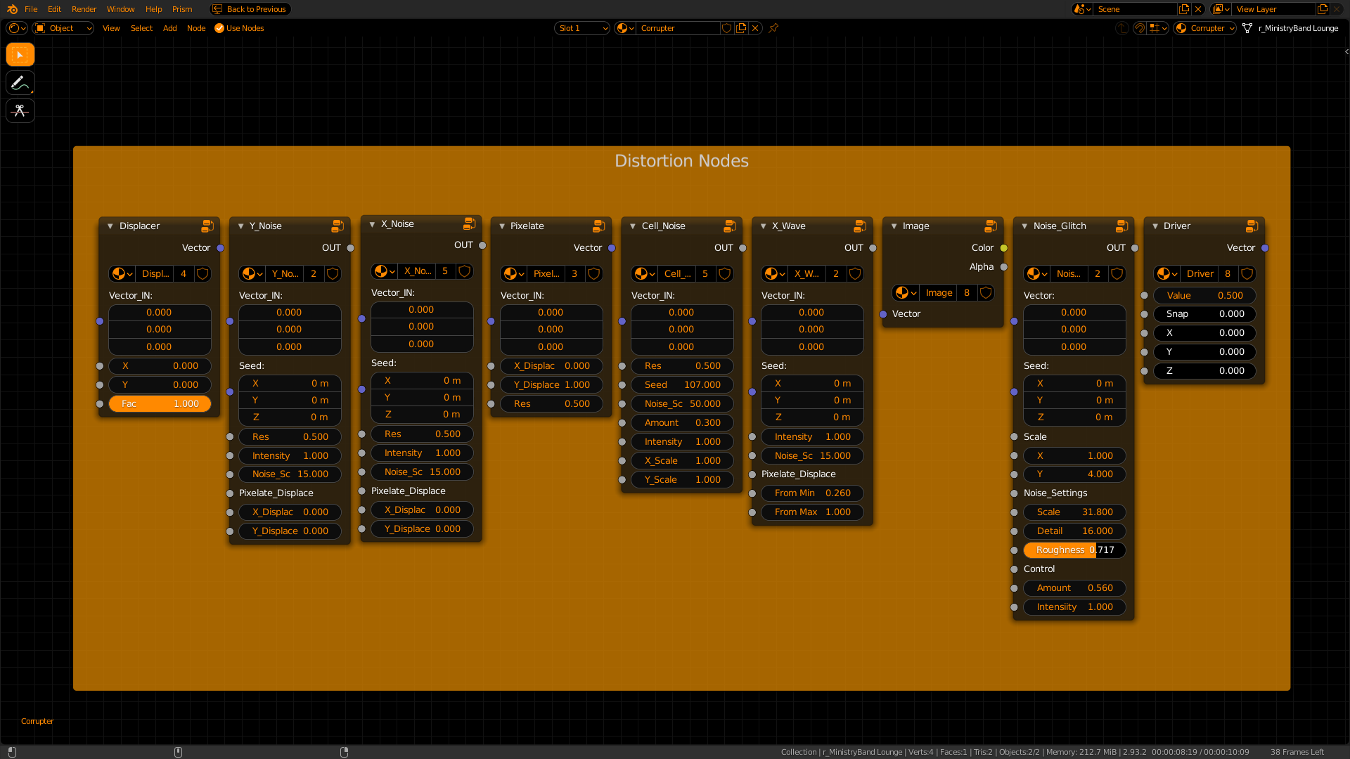Click the Corrupter breadcrumb dropdown button
The height and width of the screenshot is (759, 1350).
[1205, 28]
